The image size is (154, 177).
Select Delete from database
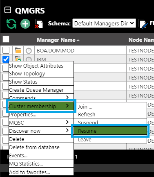point(41,147)
